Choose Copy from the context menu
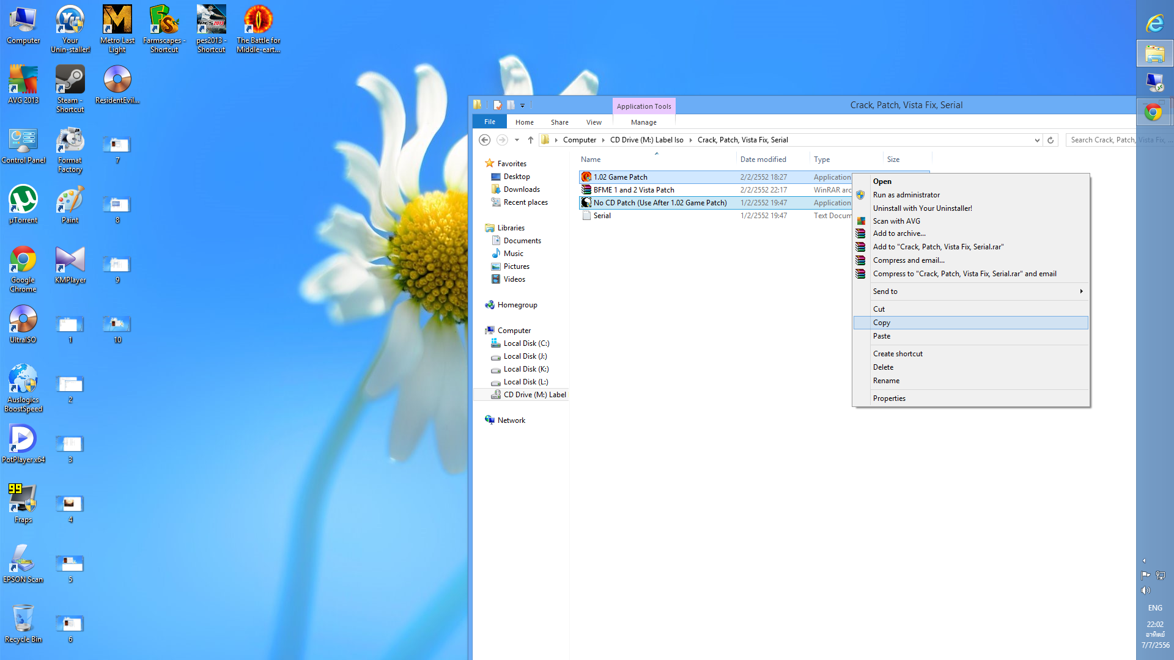 pyautogui.click(x=882, y=323)
